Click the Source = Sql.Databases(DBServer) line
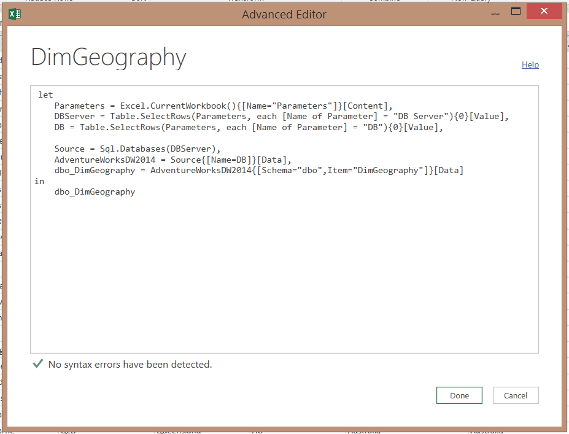569x434 pixels. click(x=137, y=149)
